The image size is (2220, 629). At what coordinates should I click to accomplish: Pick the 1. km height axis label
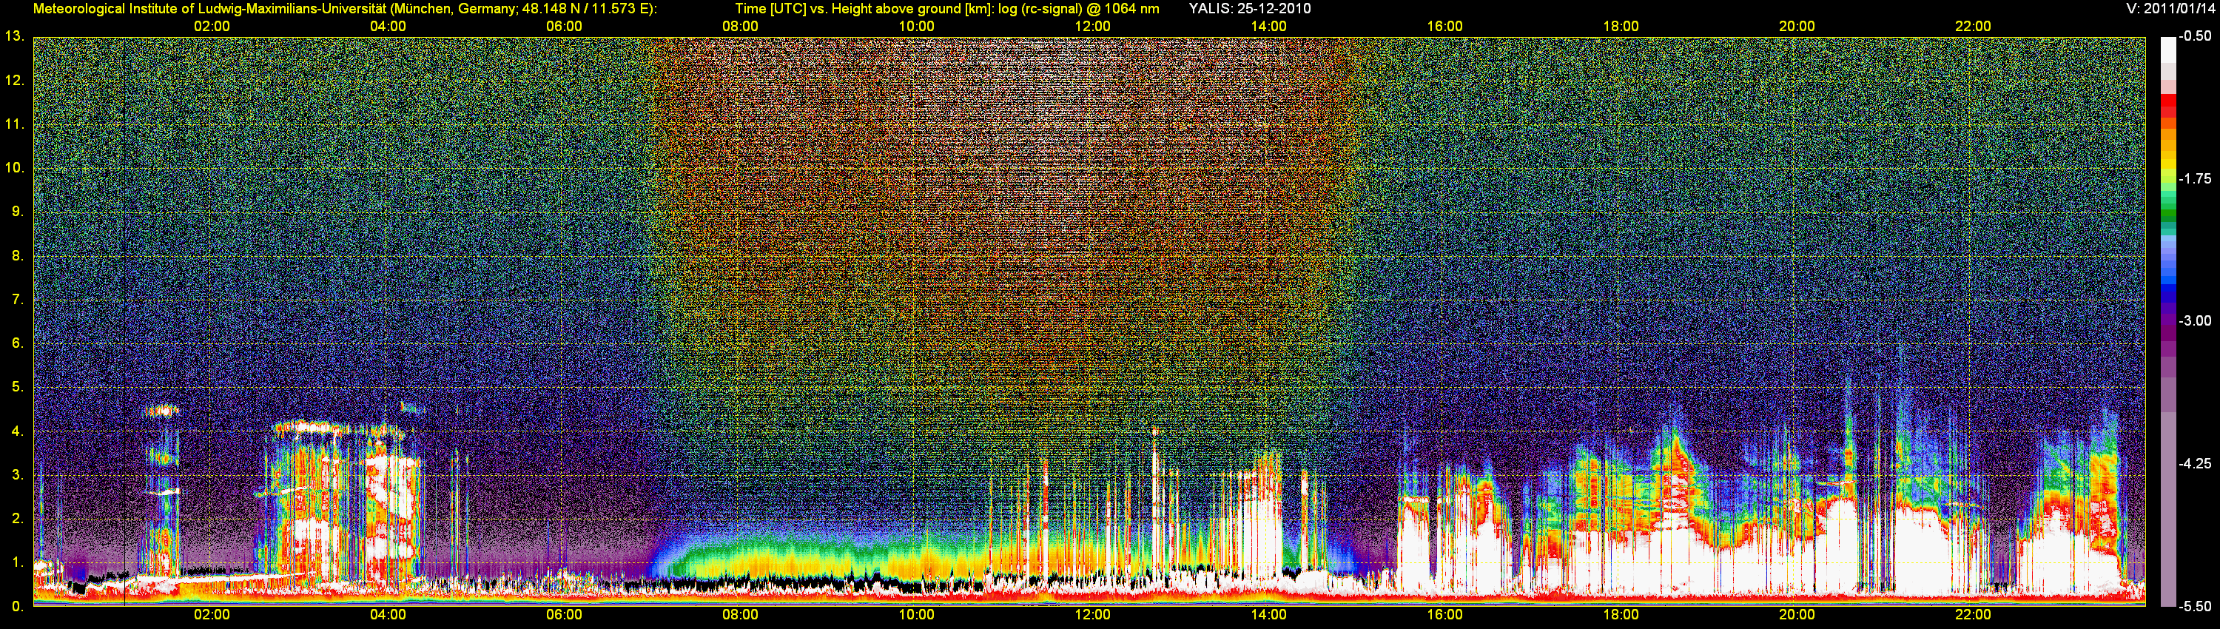tap(16, 562)
